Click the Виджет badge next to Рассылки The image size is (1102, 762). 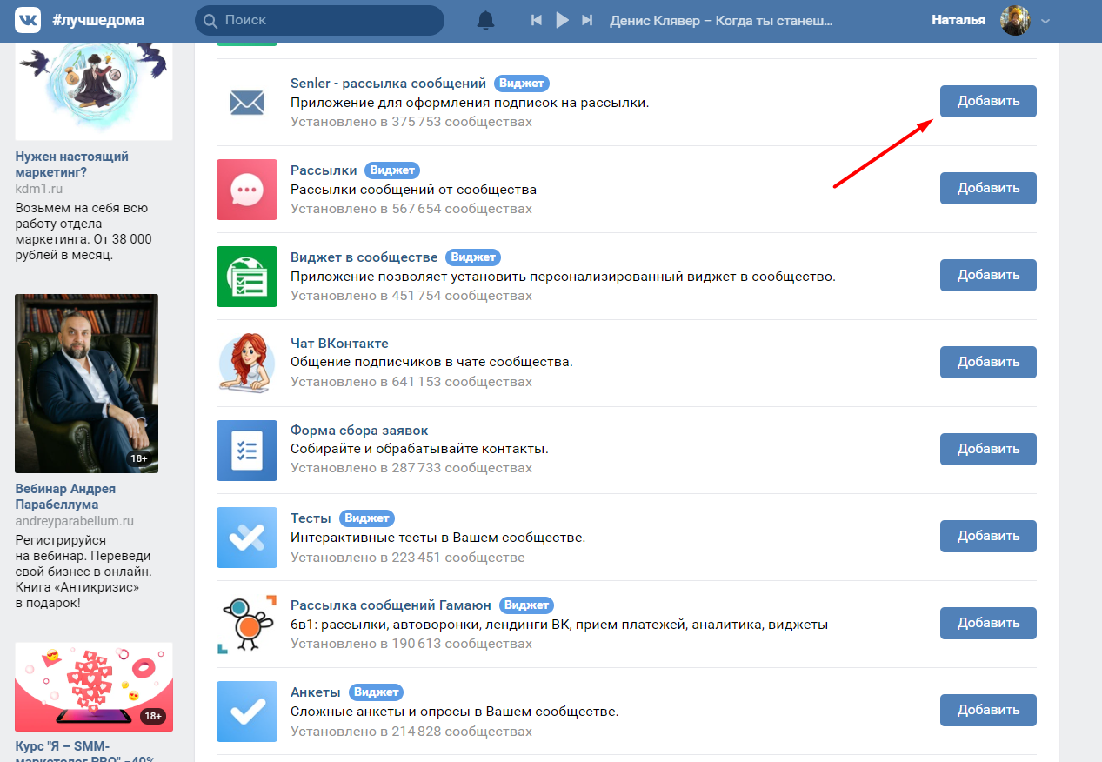tap(392, 170)
